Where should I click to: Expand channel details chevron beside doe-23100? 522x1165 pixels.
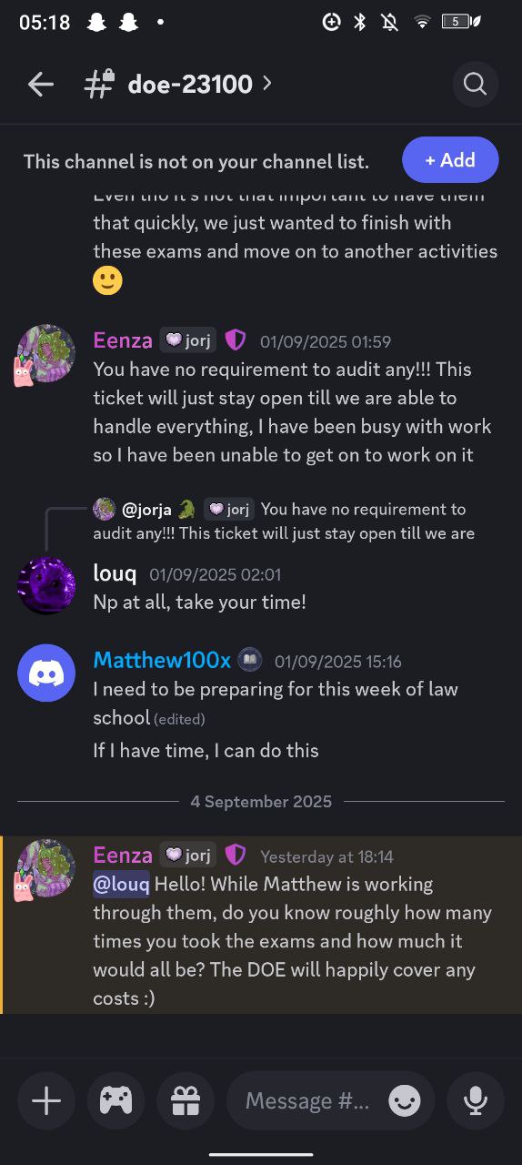(266, 83)
